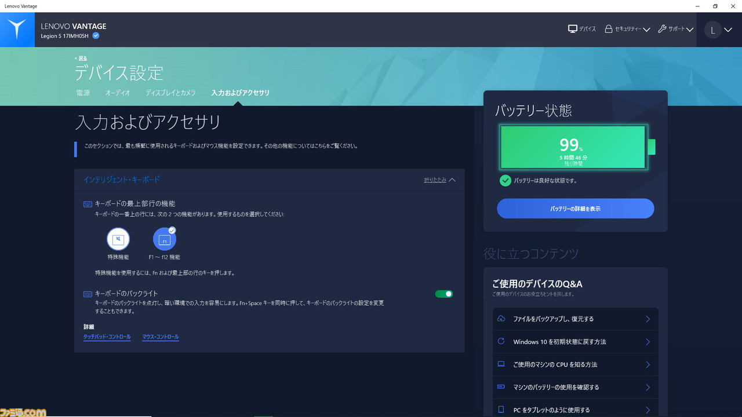Expand the サポート dropdown arrow
The width and height of the screenshot is (742, 417).
coord(690,30)
